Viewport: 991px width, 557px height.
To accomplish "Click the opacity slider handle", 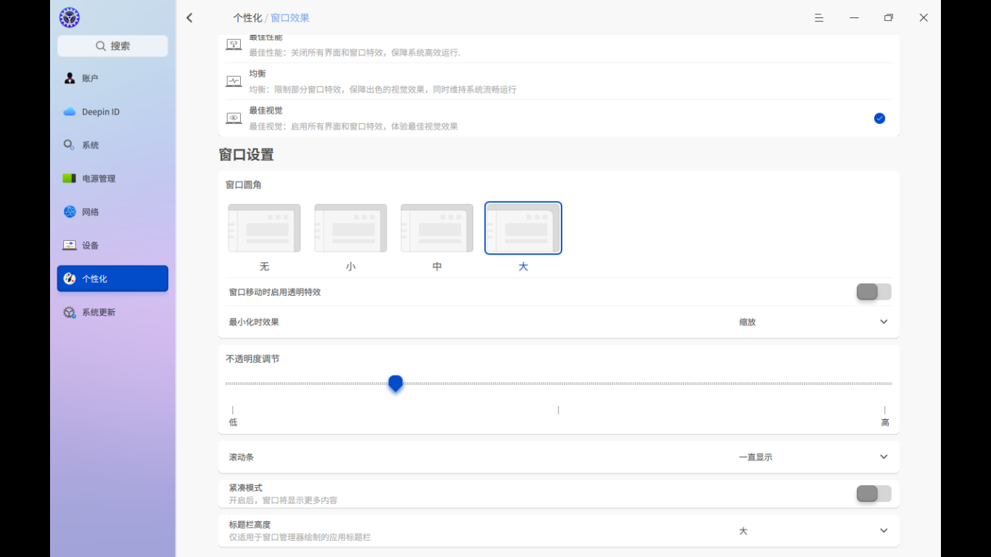I will (x=395, y=383).
